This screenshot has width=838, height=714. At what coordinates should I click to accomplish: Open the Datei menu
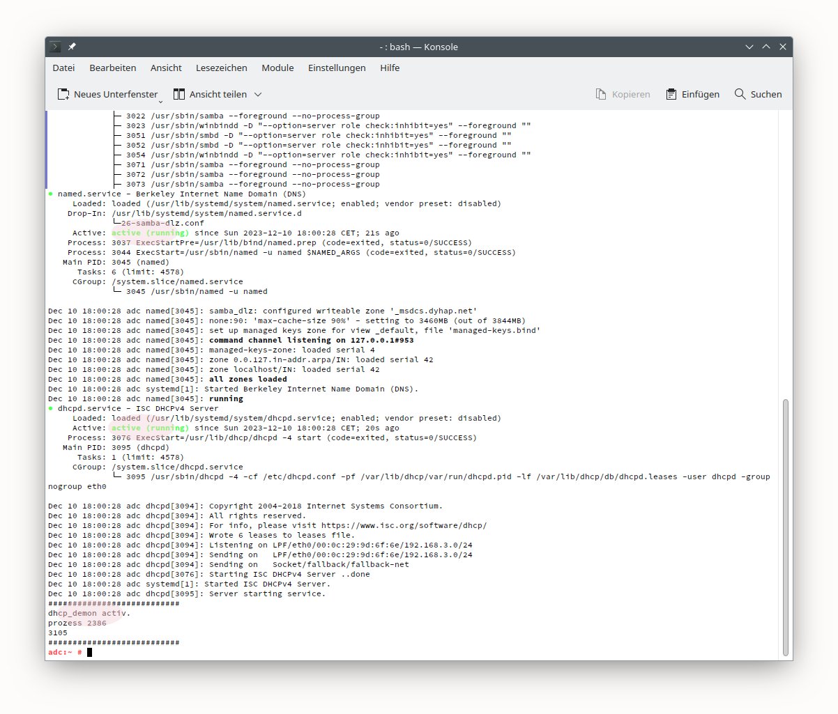(63, 68)
